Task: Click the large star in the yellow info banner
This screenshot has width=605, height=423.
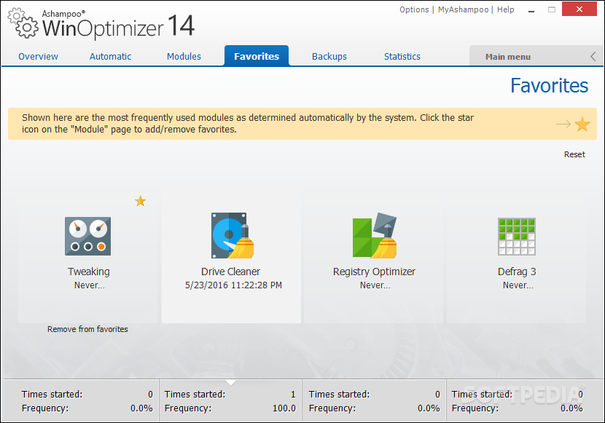Action: click(x=582, y=124)
